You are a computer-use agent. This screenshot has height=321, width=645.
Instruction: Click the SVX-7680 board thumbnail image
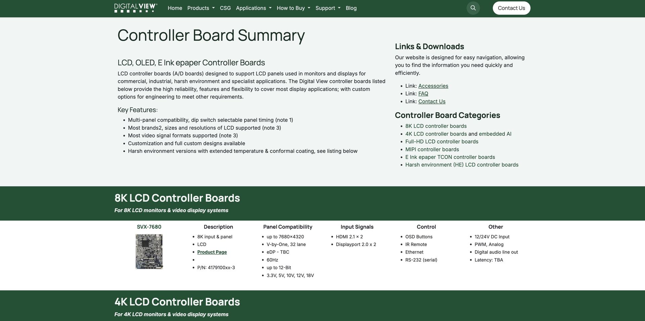149,251
